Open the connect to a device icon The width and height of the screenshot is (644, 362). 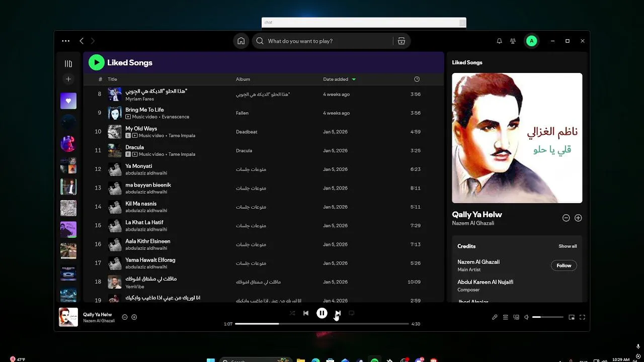[516, 317]
